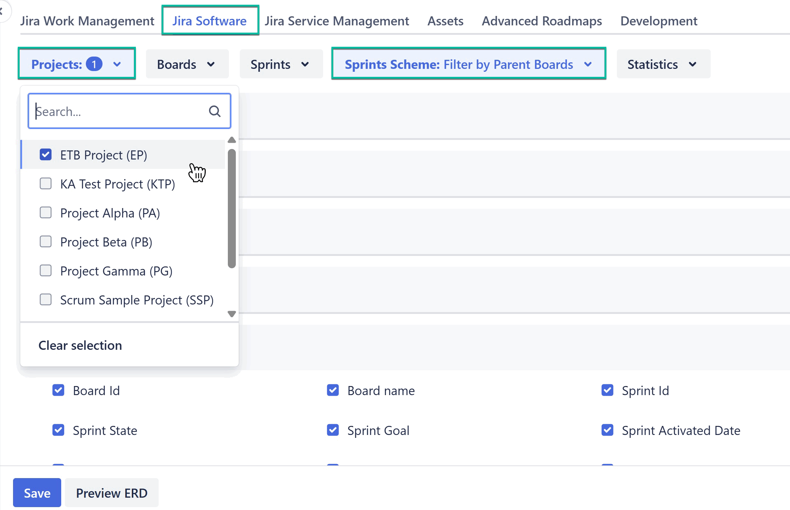Enable Project Gamma (PG)

(46, 270)
